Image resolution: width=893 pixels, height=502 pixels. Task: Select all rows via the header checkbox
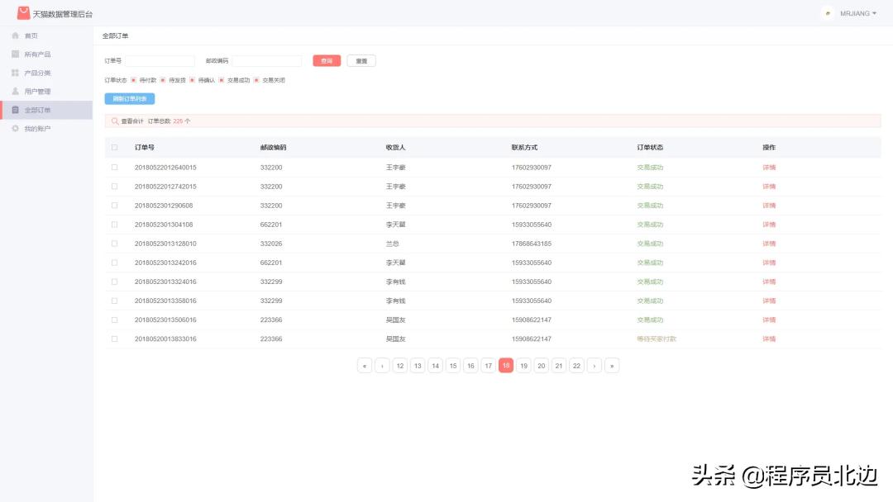tap(114, 147)
